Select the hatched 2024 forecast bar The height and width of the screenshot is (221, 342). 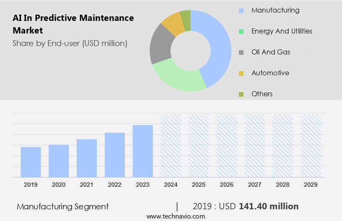[x=171, y=145]
